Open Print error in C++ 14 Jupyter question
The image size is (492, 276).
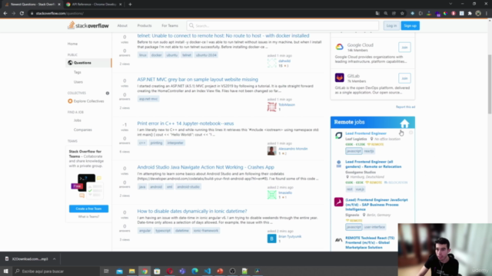coord(185,123)
